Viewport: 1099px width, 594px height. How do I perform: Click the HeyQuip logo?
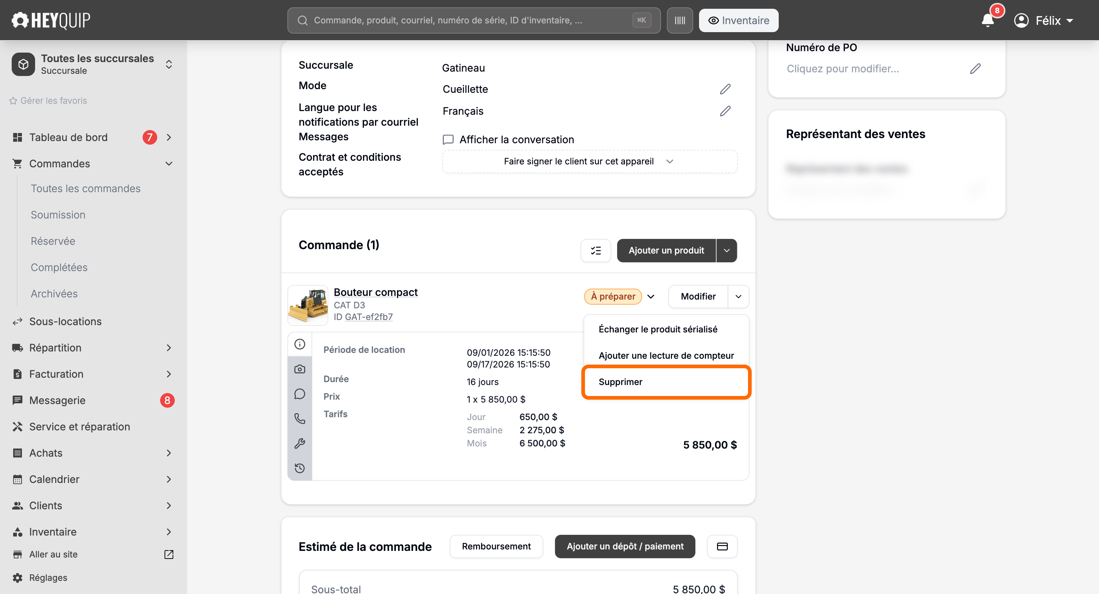pyautogui.click(x=51, y=20)
